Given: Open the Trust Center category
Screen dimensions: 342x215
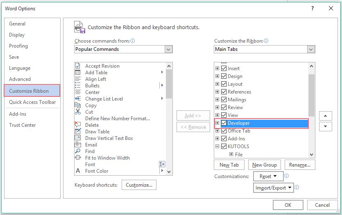Looking at the screenshot, I should tap(23, 125).
